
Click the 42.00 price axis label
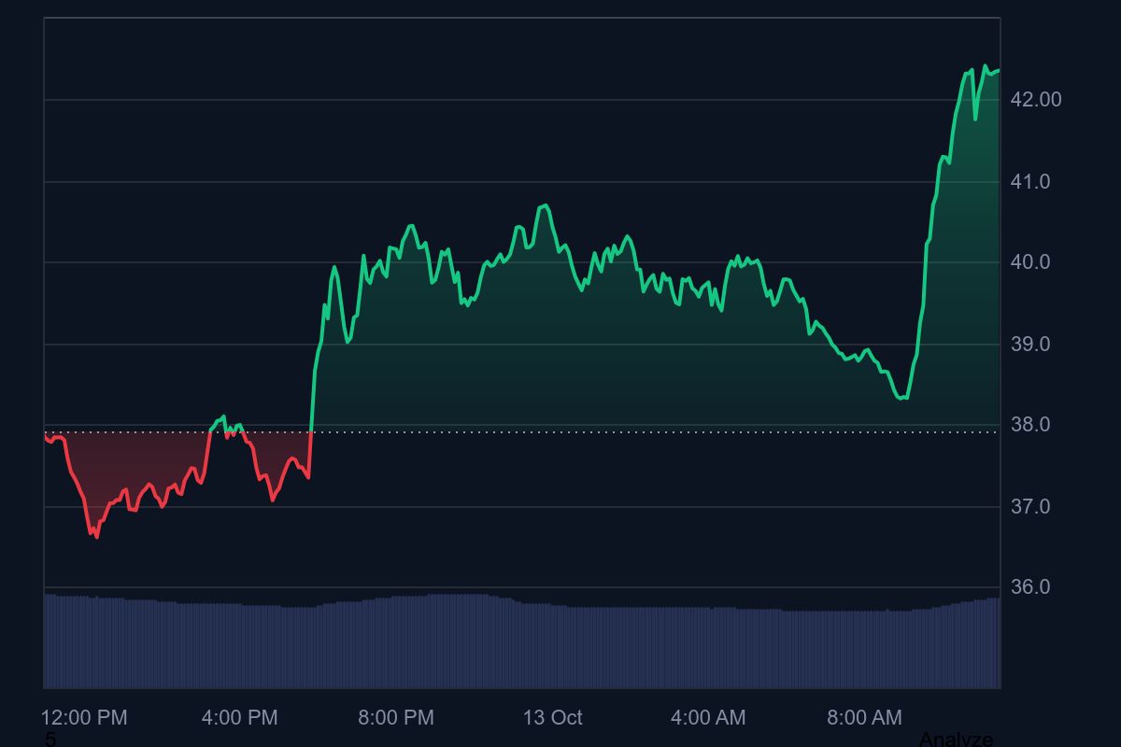click(x=1036, y=99)
